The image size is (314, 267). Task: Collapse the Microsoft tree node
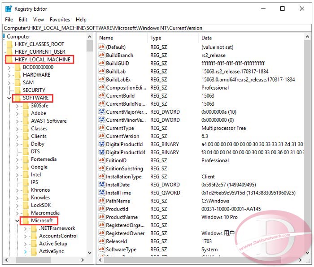(x=17, y=220)
